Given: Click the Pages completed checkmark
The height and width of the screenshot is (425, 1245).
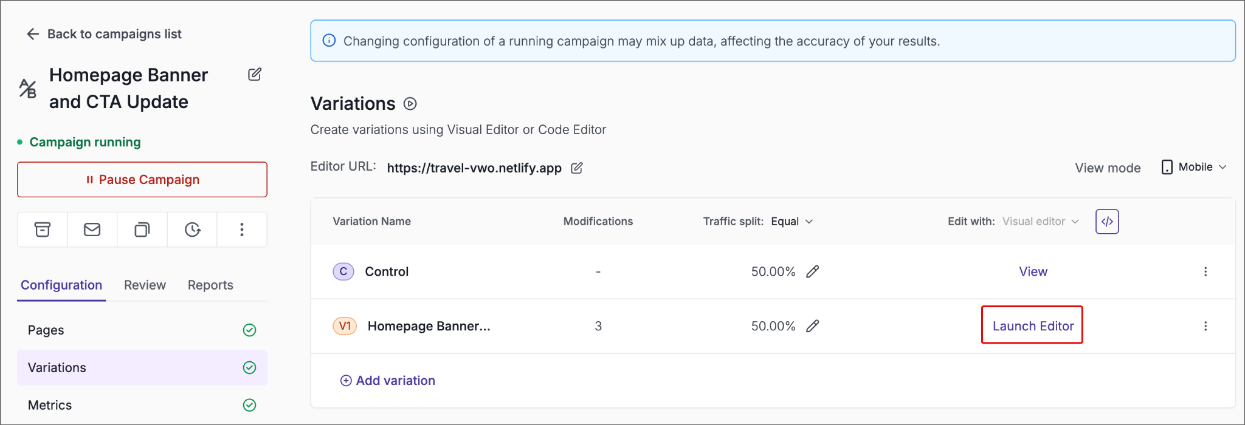Looking at the screenshot, I should [x=249, y=330].
